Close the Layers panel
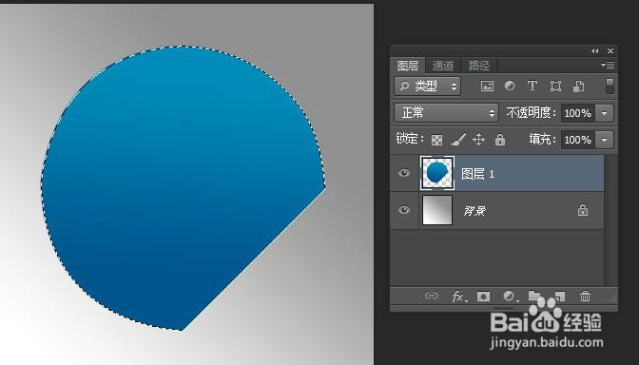This screenshot has width=639, height=365. coord(610,51)
